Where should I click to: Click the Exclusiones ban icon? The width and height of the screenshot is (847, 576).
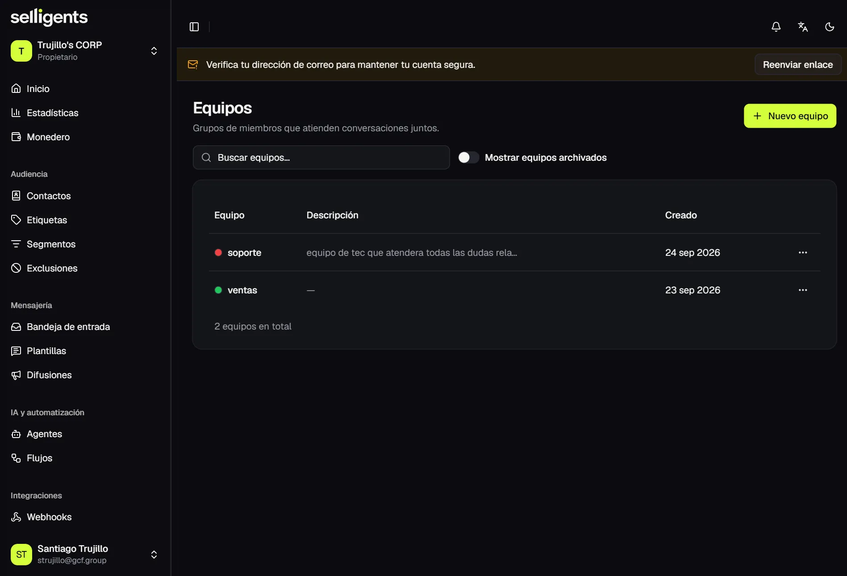click(16, 268)
